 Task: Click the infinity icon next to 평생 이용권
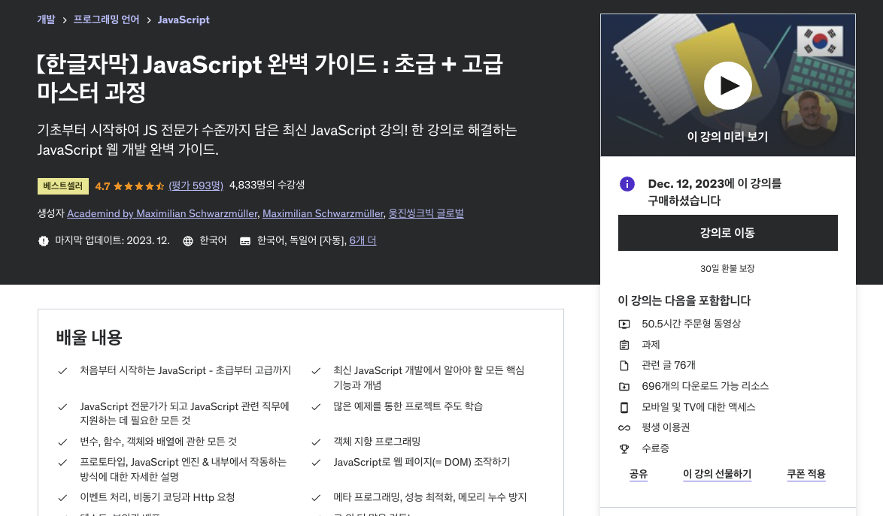624,428
